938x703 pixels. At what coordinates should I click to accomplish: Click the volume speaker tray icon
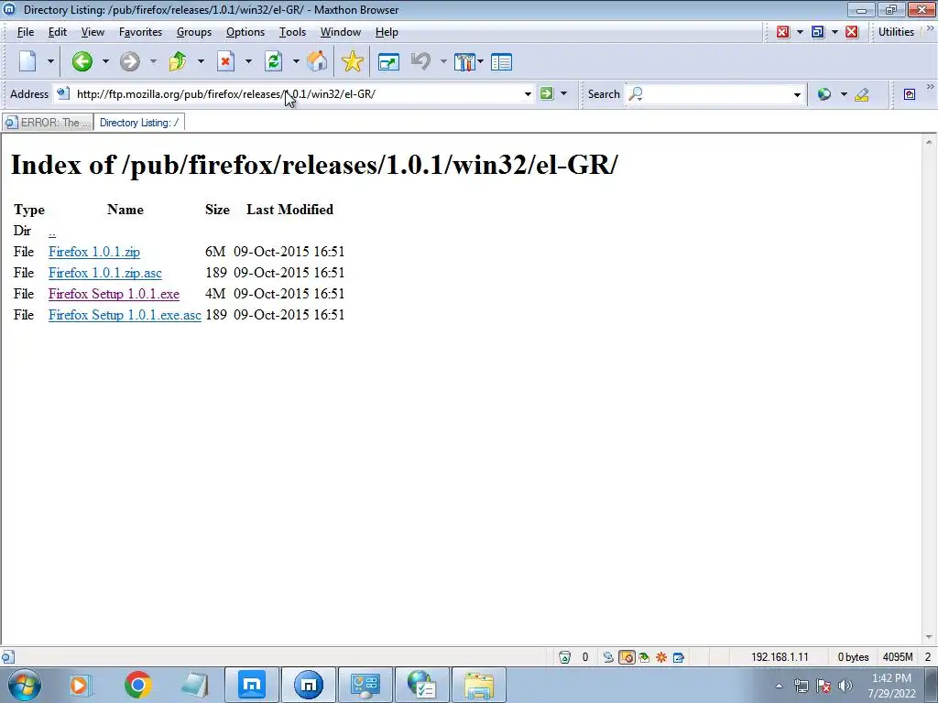pyautogui.click(x=845, y=686)
